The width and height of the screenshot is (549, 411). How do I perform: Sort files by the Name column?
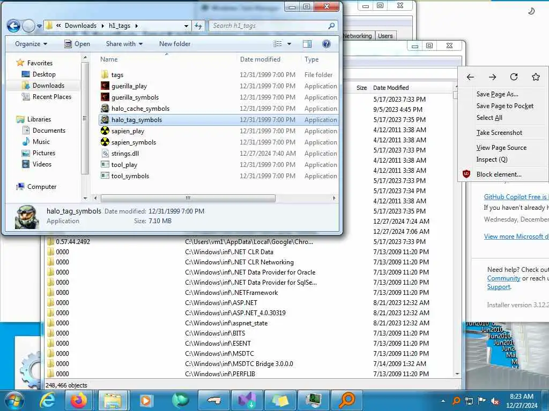point(109,59)
